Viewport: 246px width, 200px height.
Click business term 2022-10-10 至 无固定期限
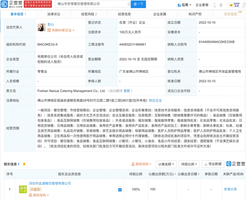(138, 59)
